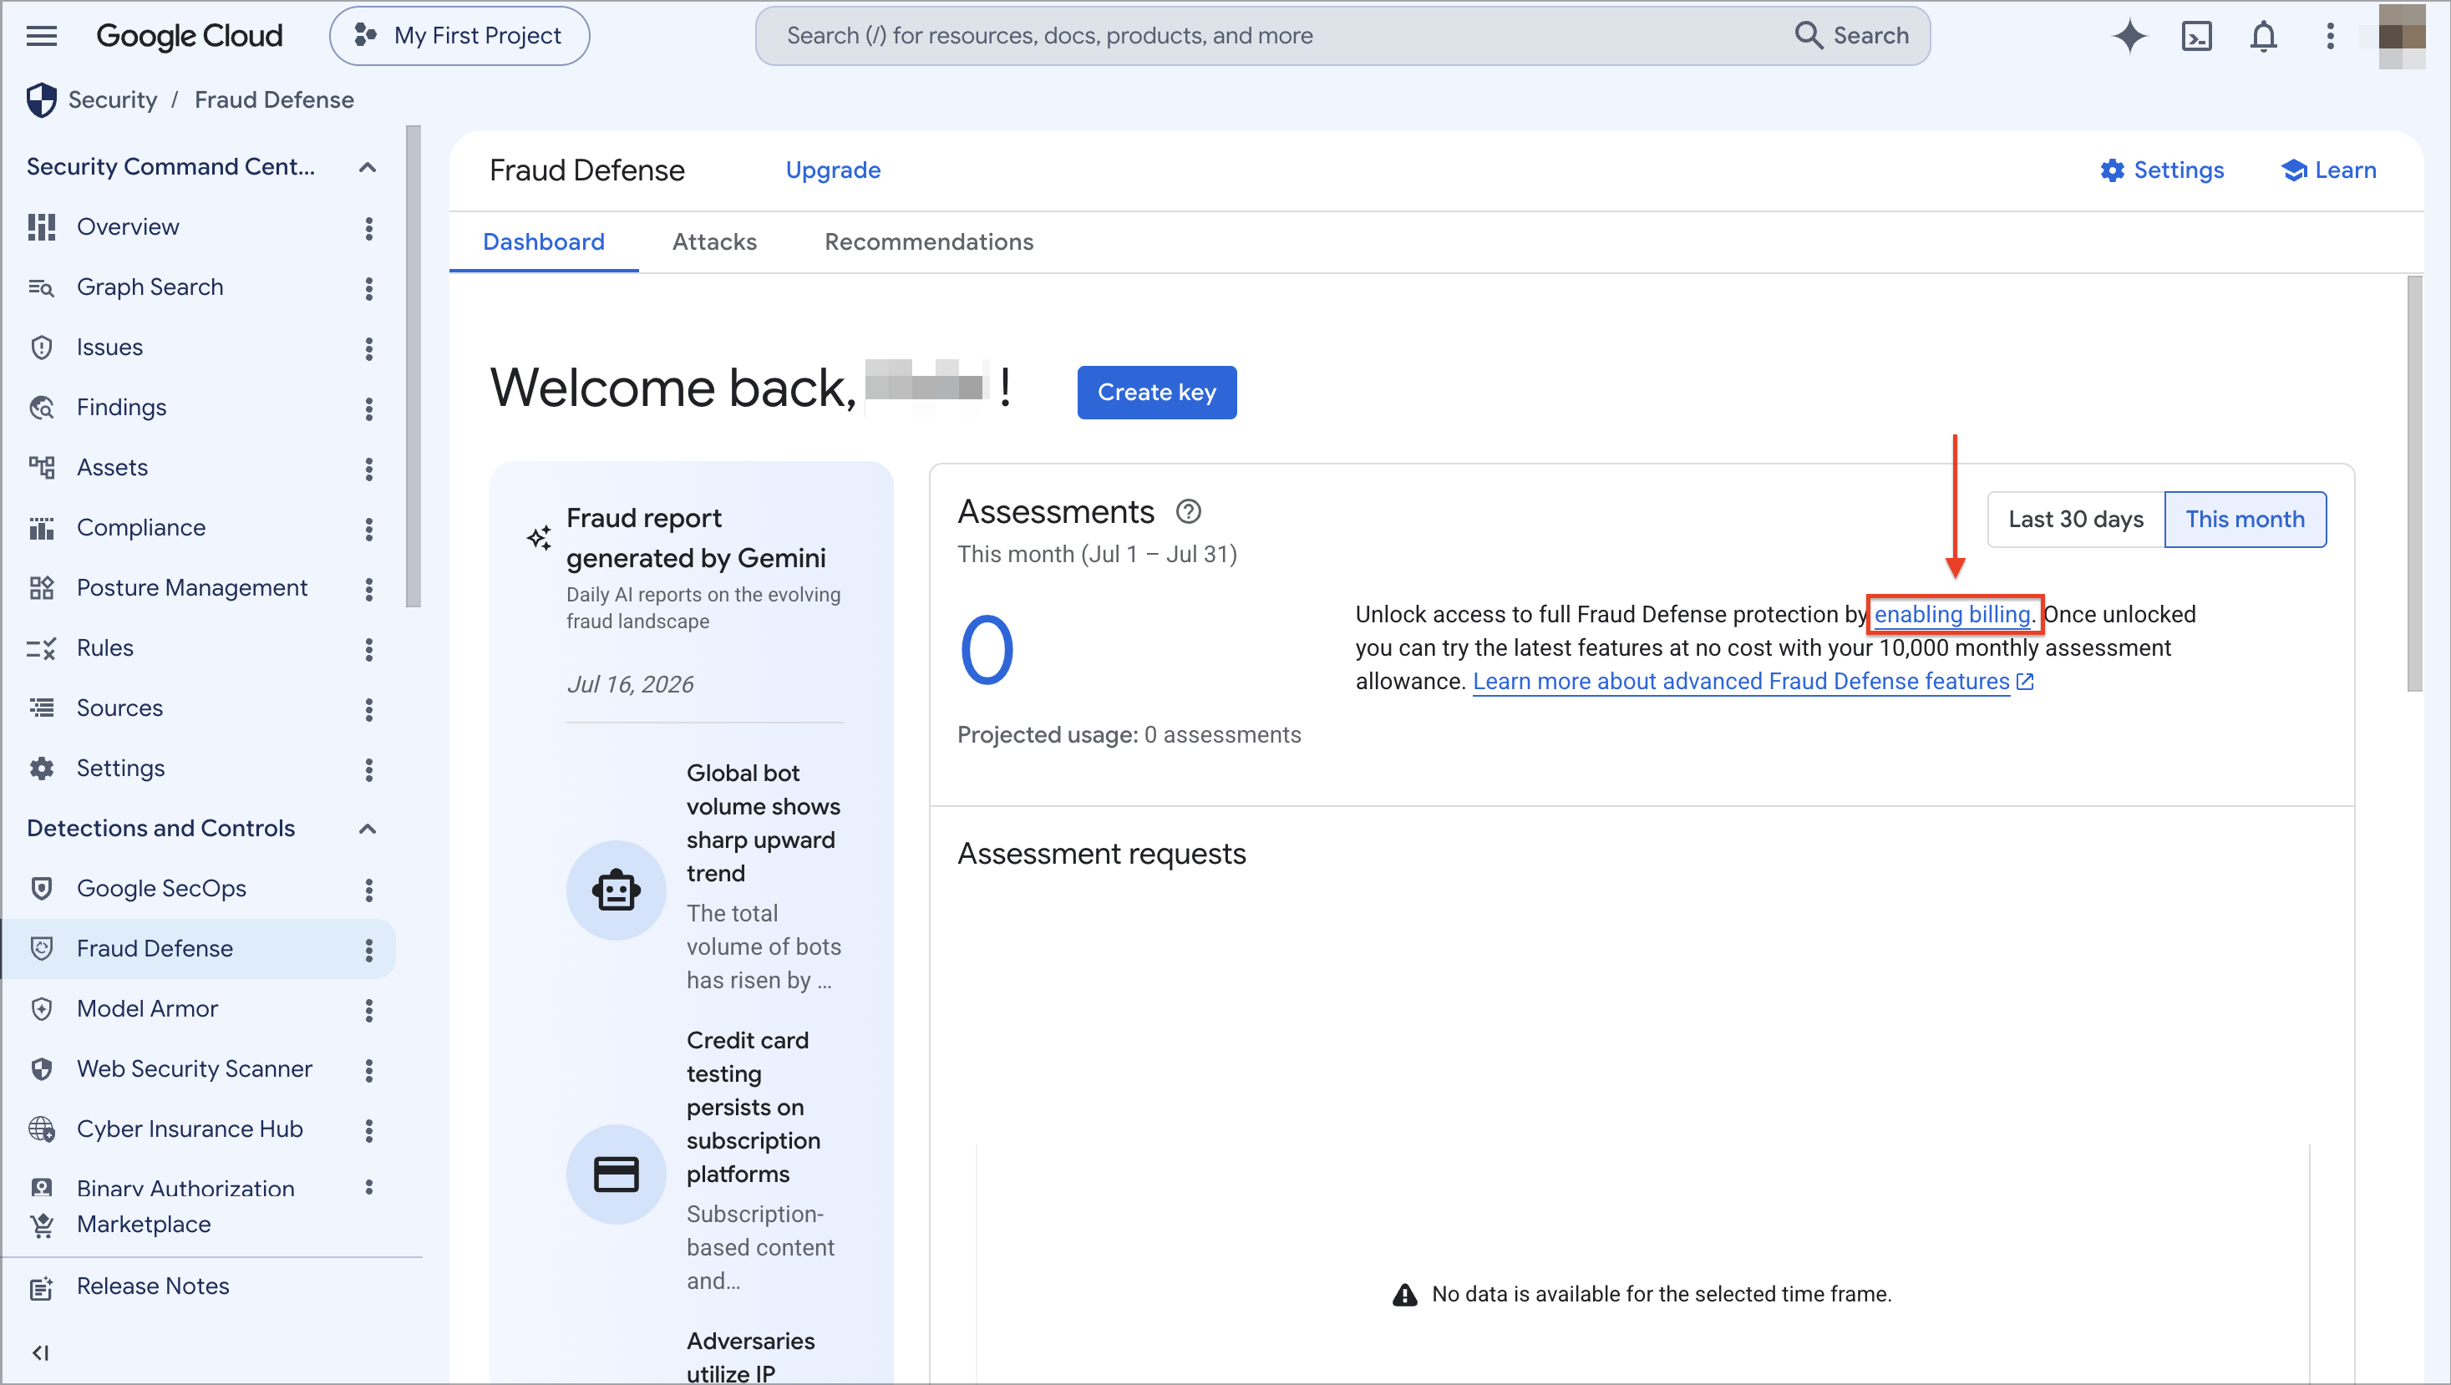Open Posture Management in the sidebar
This screenshot has width=2451, height=1385.
tap(191, 587)
